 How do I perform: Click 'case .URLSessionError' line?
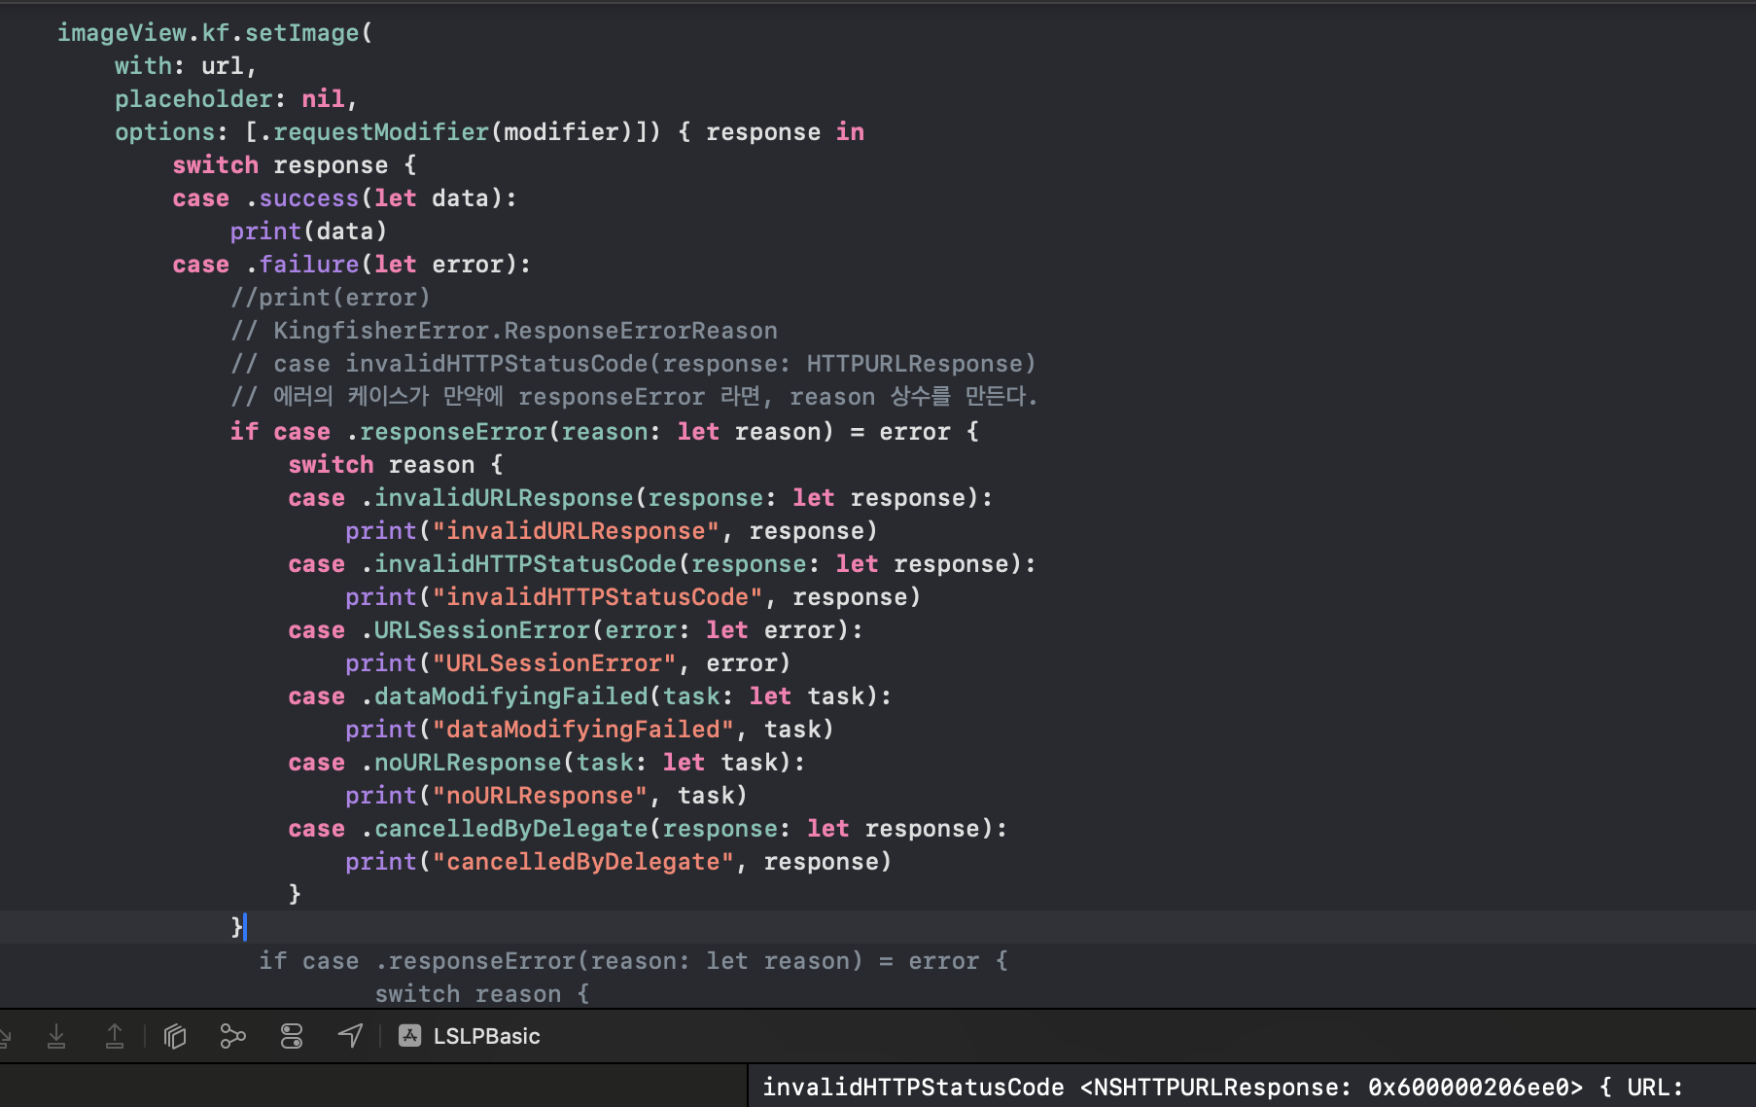pos(576,630)
